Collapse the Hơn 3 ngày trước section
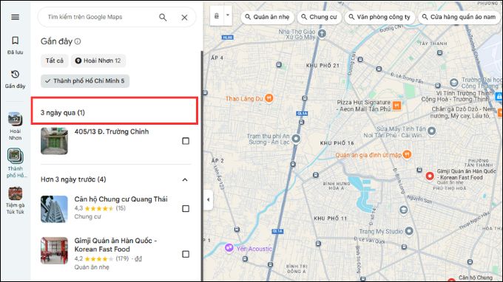 pos(185,179)
